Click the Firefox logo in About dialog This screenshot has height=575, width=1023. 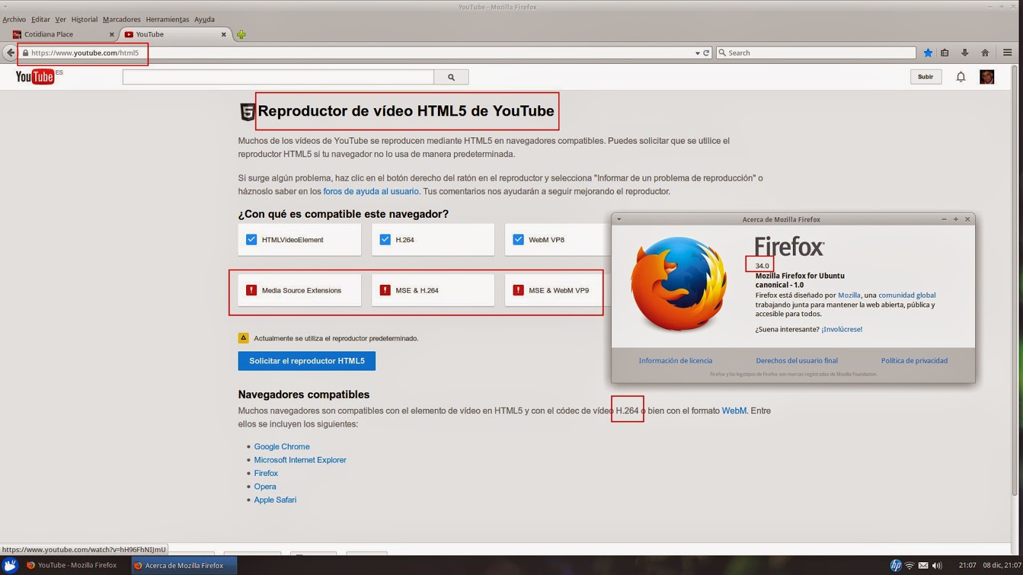[679, 284]
